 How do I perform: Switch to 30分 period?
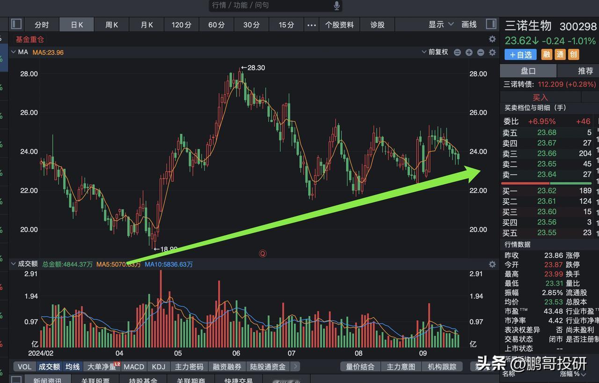[x=251, y=25]
